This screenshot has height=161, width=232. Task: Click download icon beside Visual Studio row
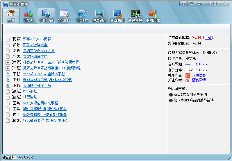click(8, 74)
